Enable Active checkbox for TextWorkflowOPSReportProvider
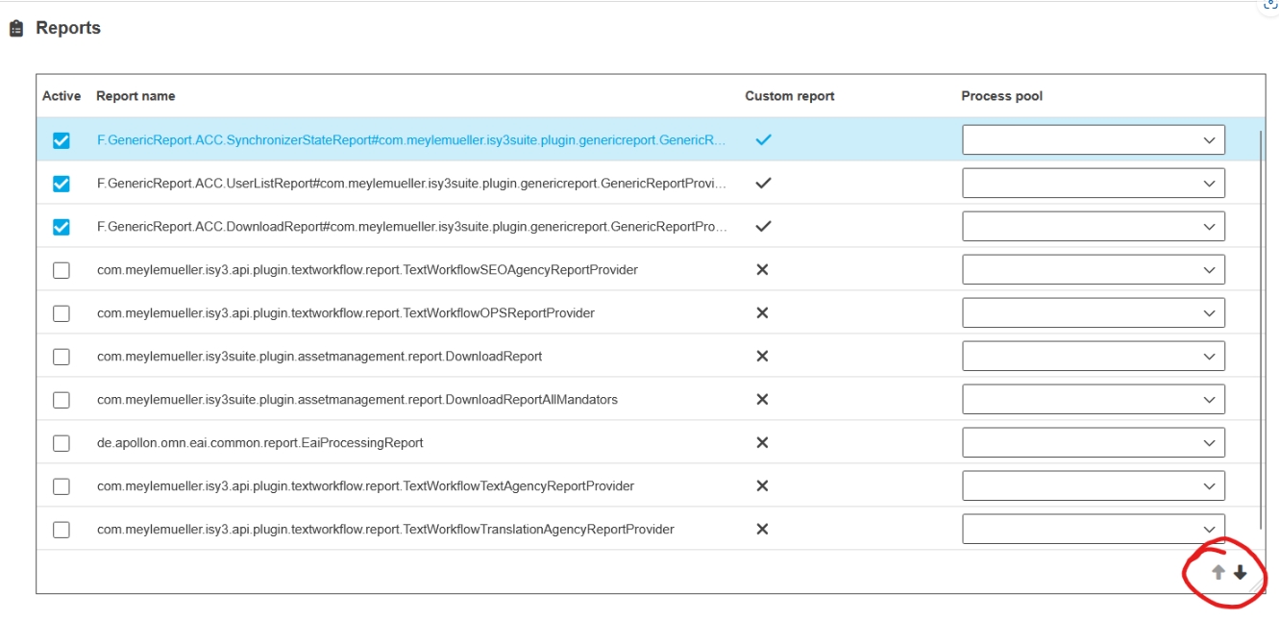This screenshot has width=1279, height=620. tap(61, 313)
